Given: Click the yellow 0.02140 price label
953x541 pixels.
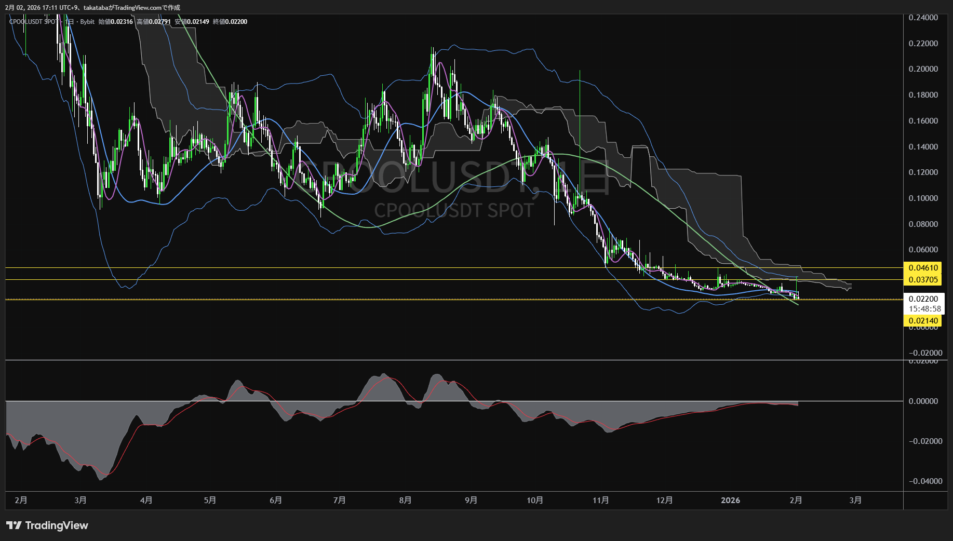Looking at the screenshot, I should (923, 321).
